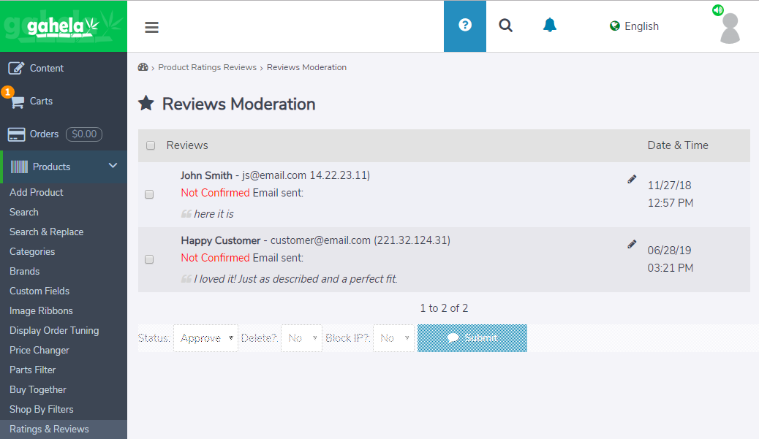This screenshot has width=759, height=439.
Task: Check the checkbox for Happy Customer's review
Action: [x=149, y=259]
